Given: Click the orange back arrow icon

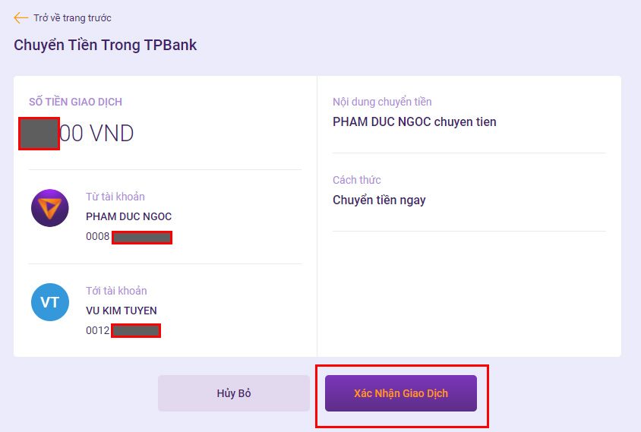Looking at the screenshot, I should 21,17.
